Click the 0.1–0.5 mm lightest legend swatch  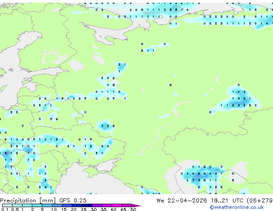(7, 205)
